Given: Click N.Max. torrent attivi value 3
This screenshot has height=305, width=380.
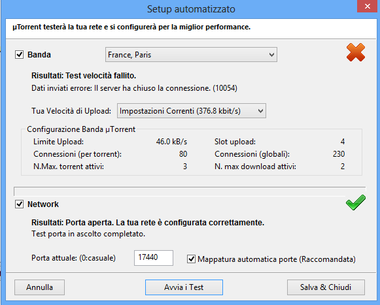Looking at the screenshot, I should click(x=185, y=167).
